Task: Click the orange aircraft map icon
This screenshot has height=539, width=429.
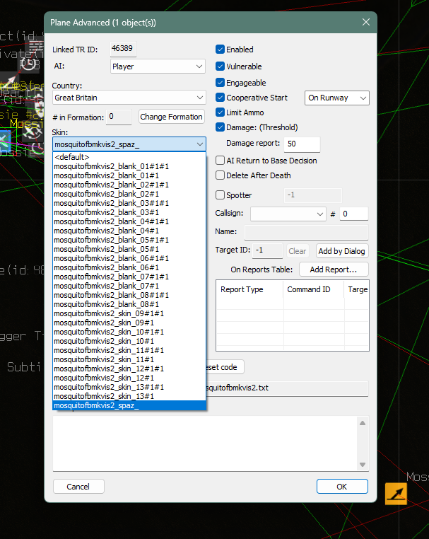Action: coord(396,493)
